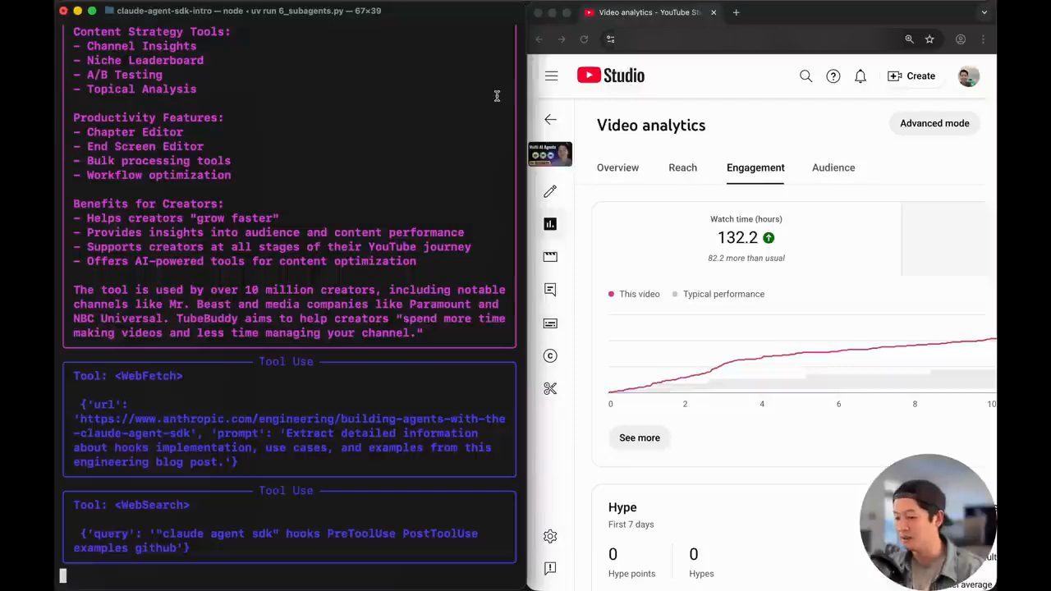Open Studio Settings gear icon
The image size is (1051, 591).
(550, 536)
